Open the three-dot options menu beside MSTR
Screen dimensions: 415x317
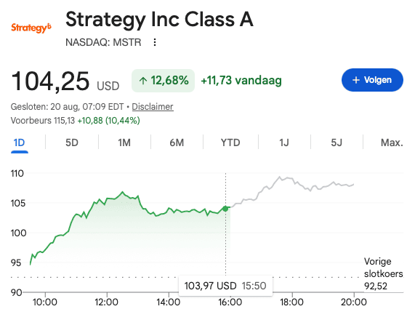tap(155, 42)
